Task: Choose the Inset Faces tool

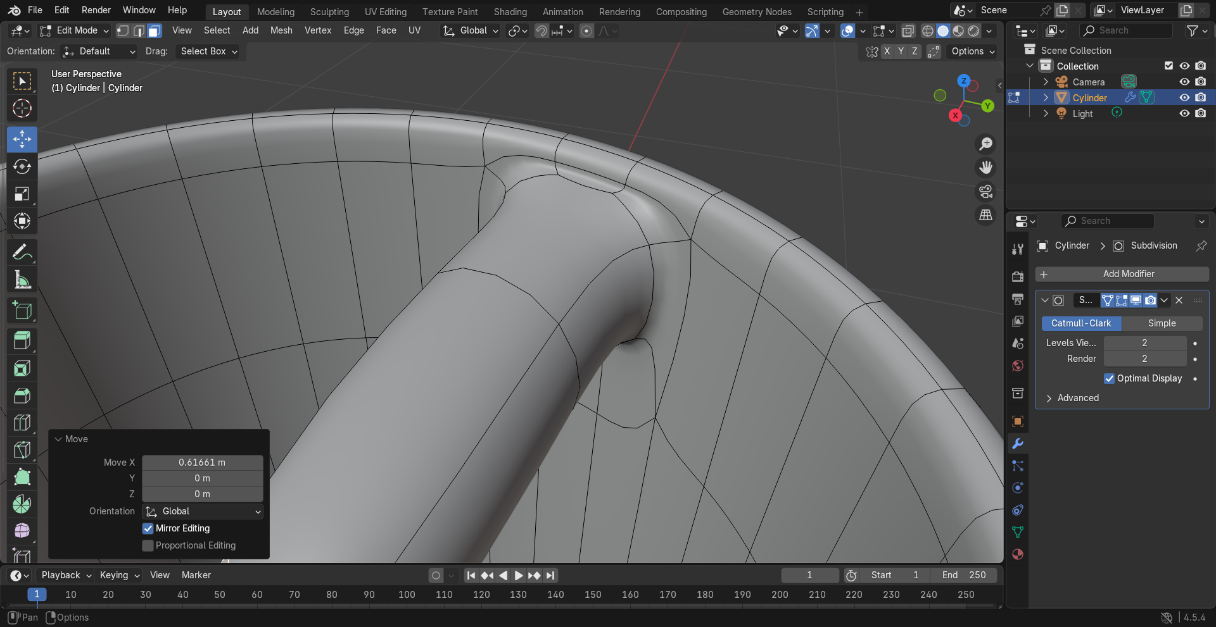Action: tap(22, 368)
